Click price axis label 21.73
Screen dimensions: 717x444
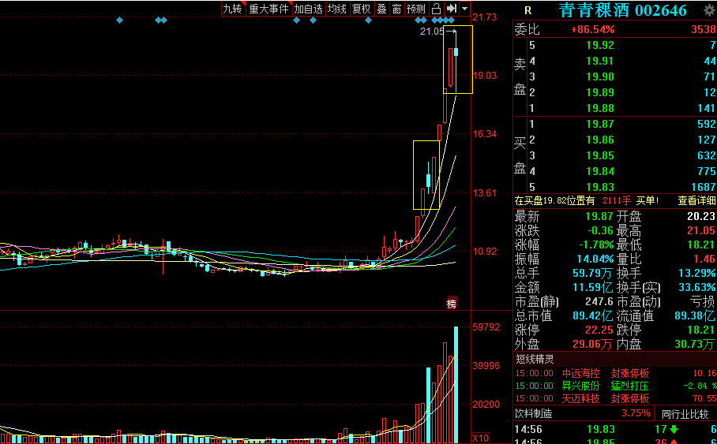pyautogui.click(x=484, y=17)
